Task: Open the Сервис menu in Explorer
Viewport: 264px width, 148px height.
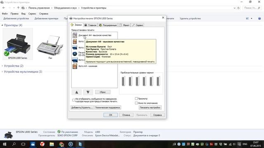Action: (x=32, y=14)
